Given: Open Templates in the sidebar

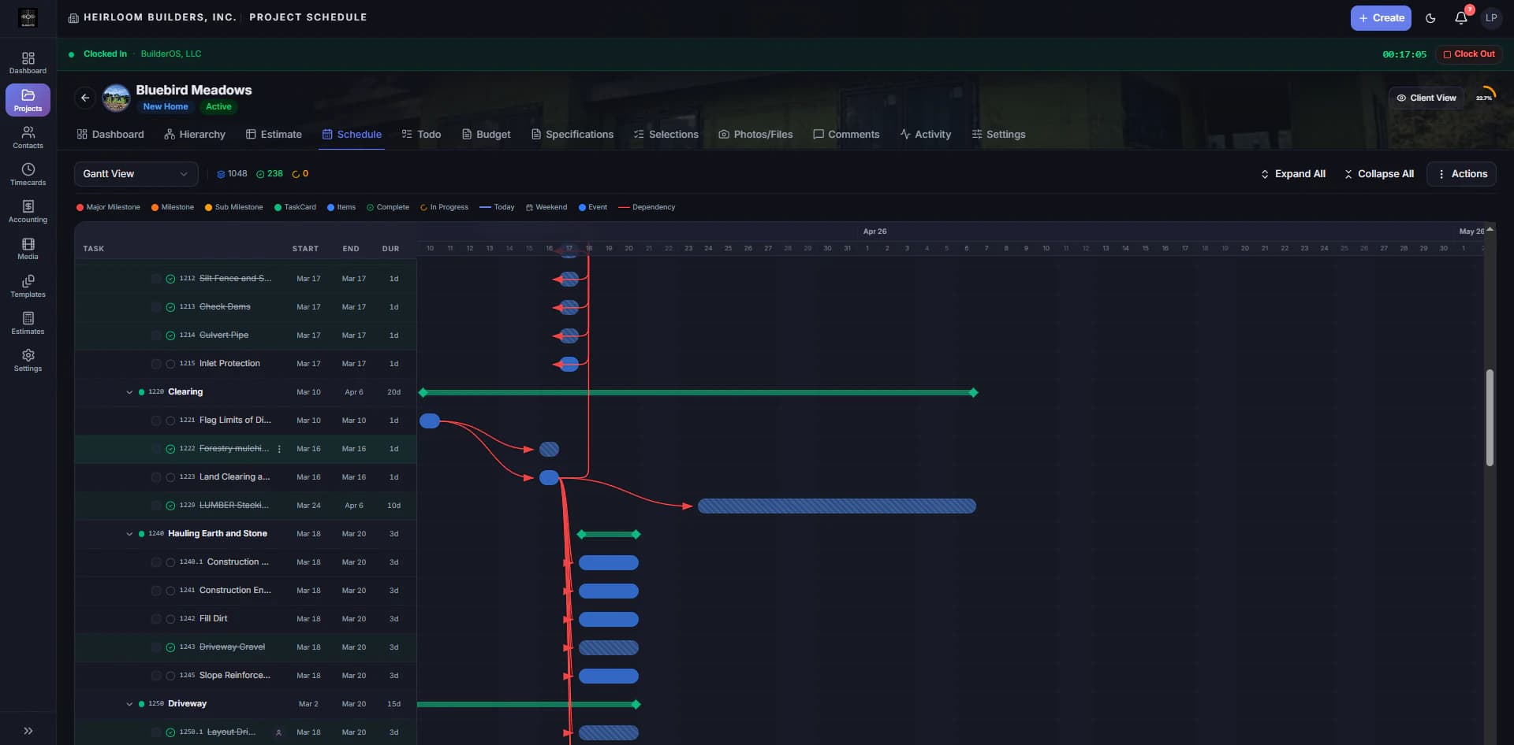Looking at the screenshot, I should [28, 286].
